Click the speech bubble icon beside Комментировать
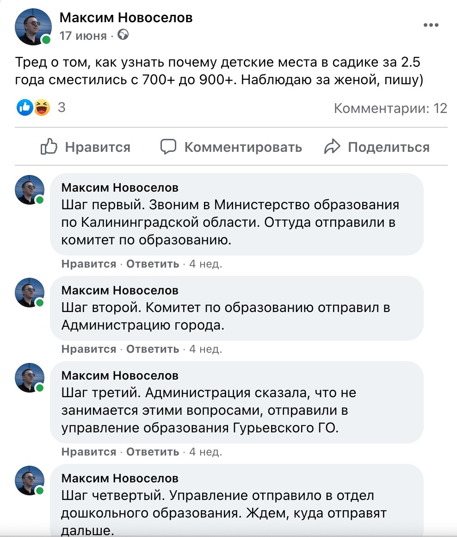The image size is (457, 537). 168,147
